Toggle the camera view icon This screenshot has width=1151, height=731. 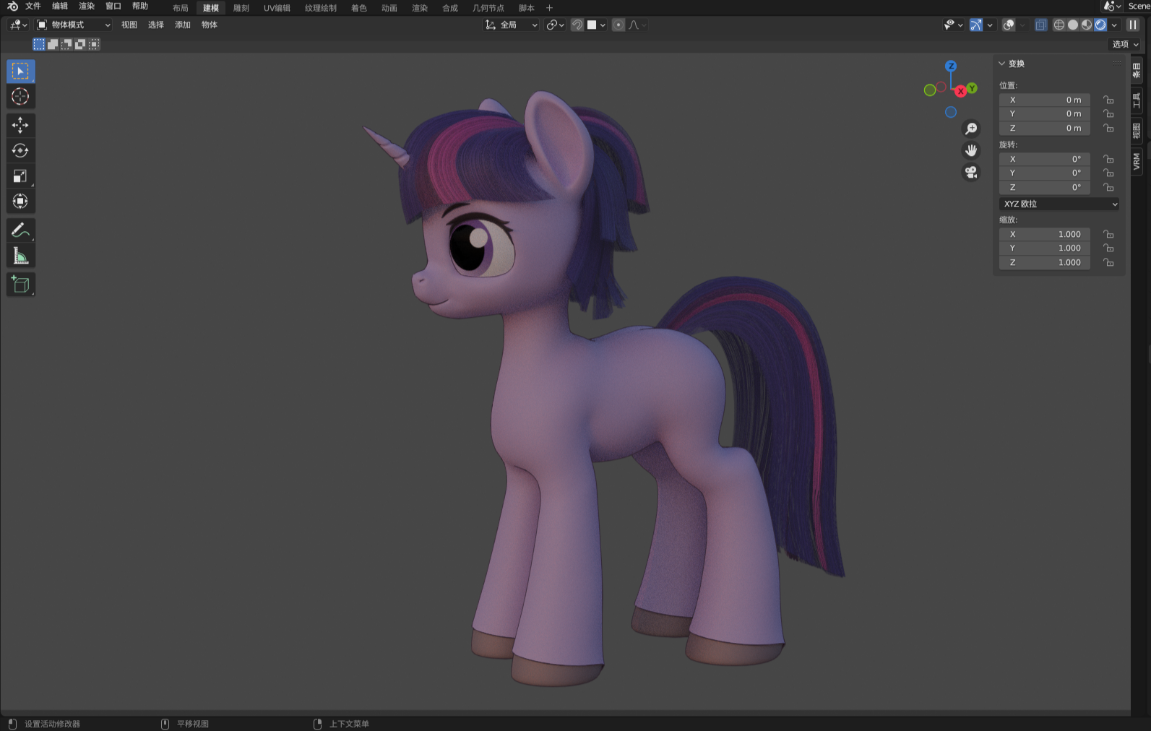[971, 172]
